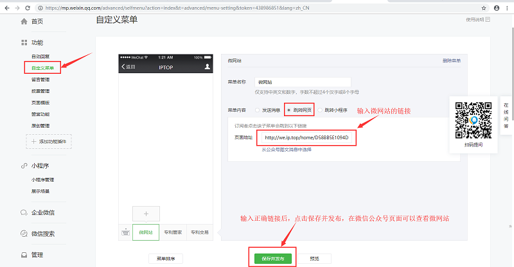
Task: Click the 删除菜单 link
Action: (451, 60)
